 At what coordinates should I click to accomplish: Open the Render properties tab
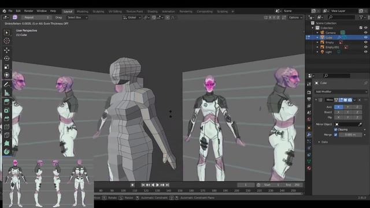(x=309, y=92)
